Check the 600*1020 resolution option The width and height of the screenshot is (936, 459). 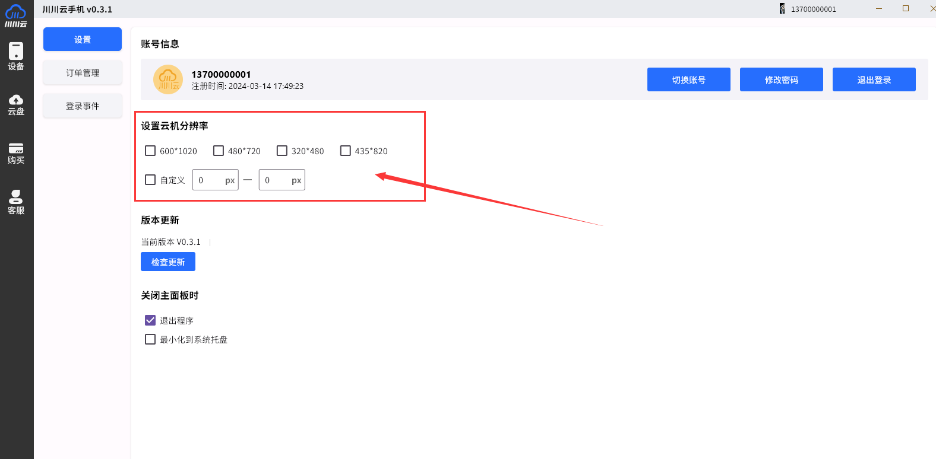click(x=150, y=151)
